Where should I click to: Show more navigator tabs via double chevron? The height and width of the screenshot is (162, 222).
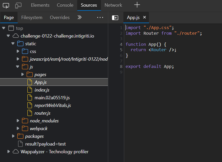pyautogui.click(x=80, y=17)
